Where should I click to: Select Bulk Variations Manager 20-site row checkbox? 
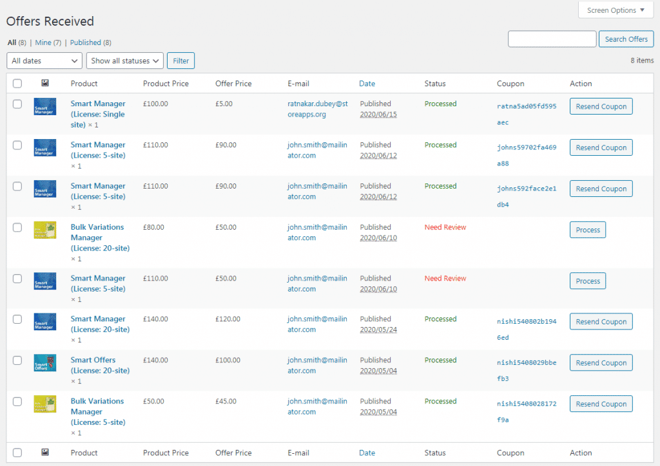click(17, 227)
